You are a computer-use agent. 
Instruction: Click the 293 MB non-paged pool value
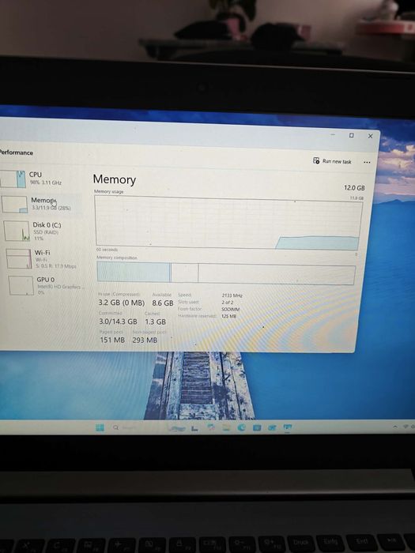pos(145,340)
